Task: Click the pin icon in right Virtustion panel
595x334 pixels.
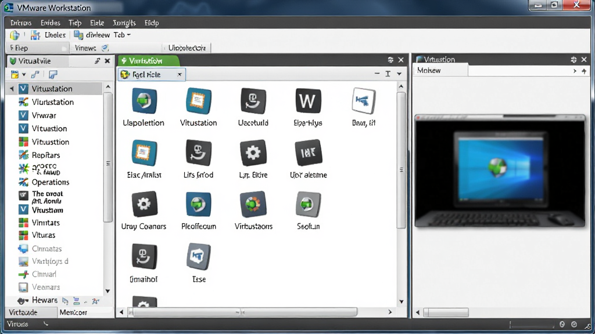Action: pyautogui.click(x=574, y=60)
